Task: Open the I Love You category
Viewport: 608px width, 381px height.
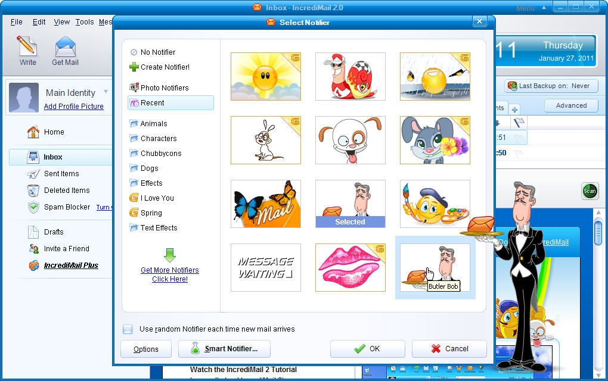Action: pyautogui.click(x=151, y=198)
